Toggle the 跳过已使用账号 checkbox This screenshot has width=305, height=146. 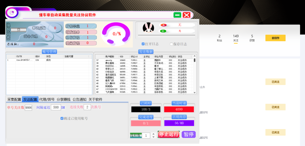coord(62,118)
